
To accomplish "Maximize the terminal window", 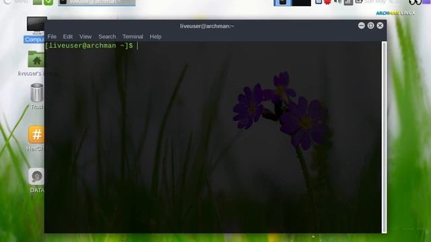I will pos(370,26).
